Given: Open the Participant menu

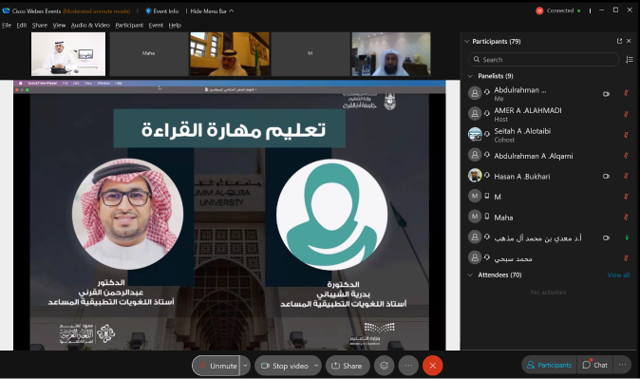Looking at the screenshot, I should (129, 26).
